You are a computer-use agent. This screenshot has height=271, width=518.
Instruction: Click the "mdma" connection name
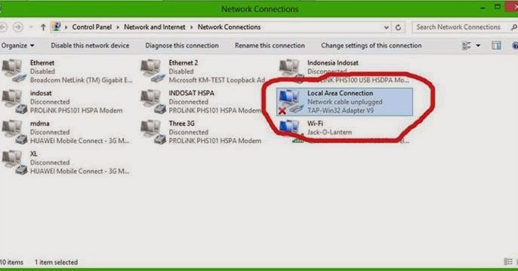[x=39, y=123]
